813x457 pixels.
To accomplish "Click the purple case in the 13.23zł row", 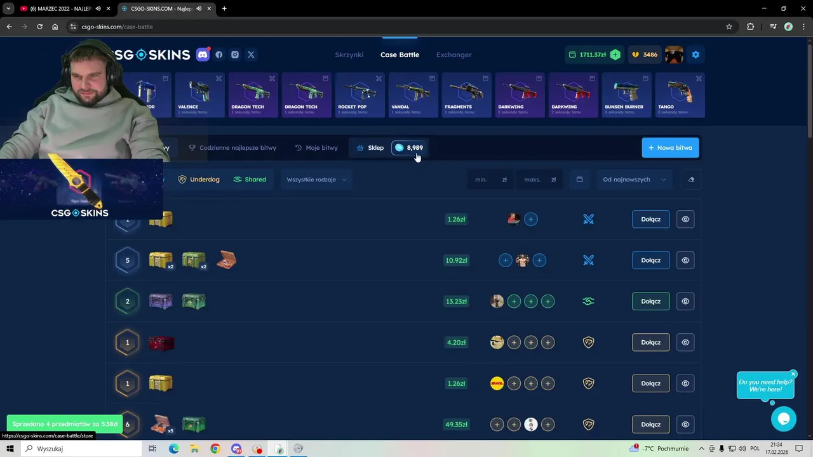I will tap(161, 301).
